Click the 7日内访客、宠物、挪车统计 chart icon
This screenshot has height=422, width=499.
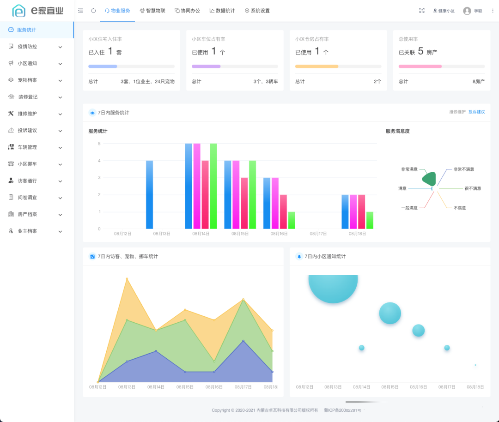click(x=92, y=256)
